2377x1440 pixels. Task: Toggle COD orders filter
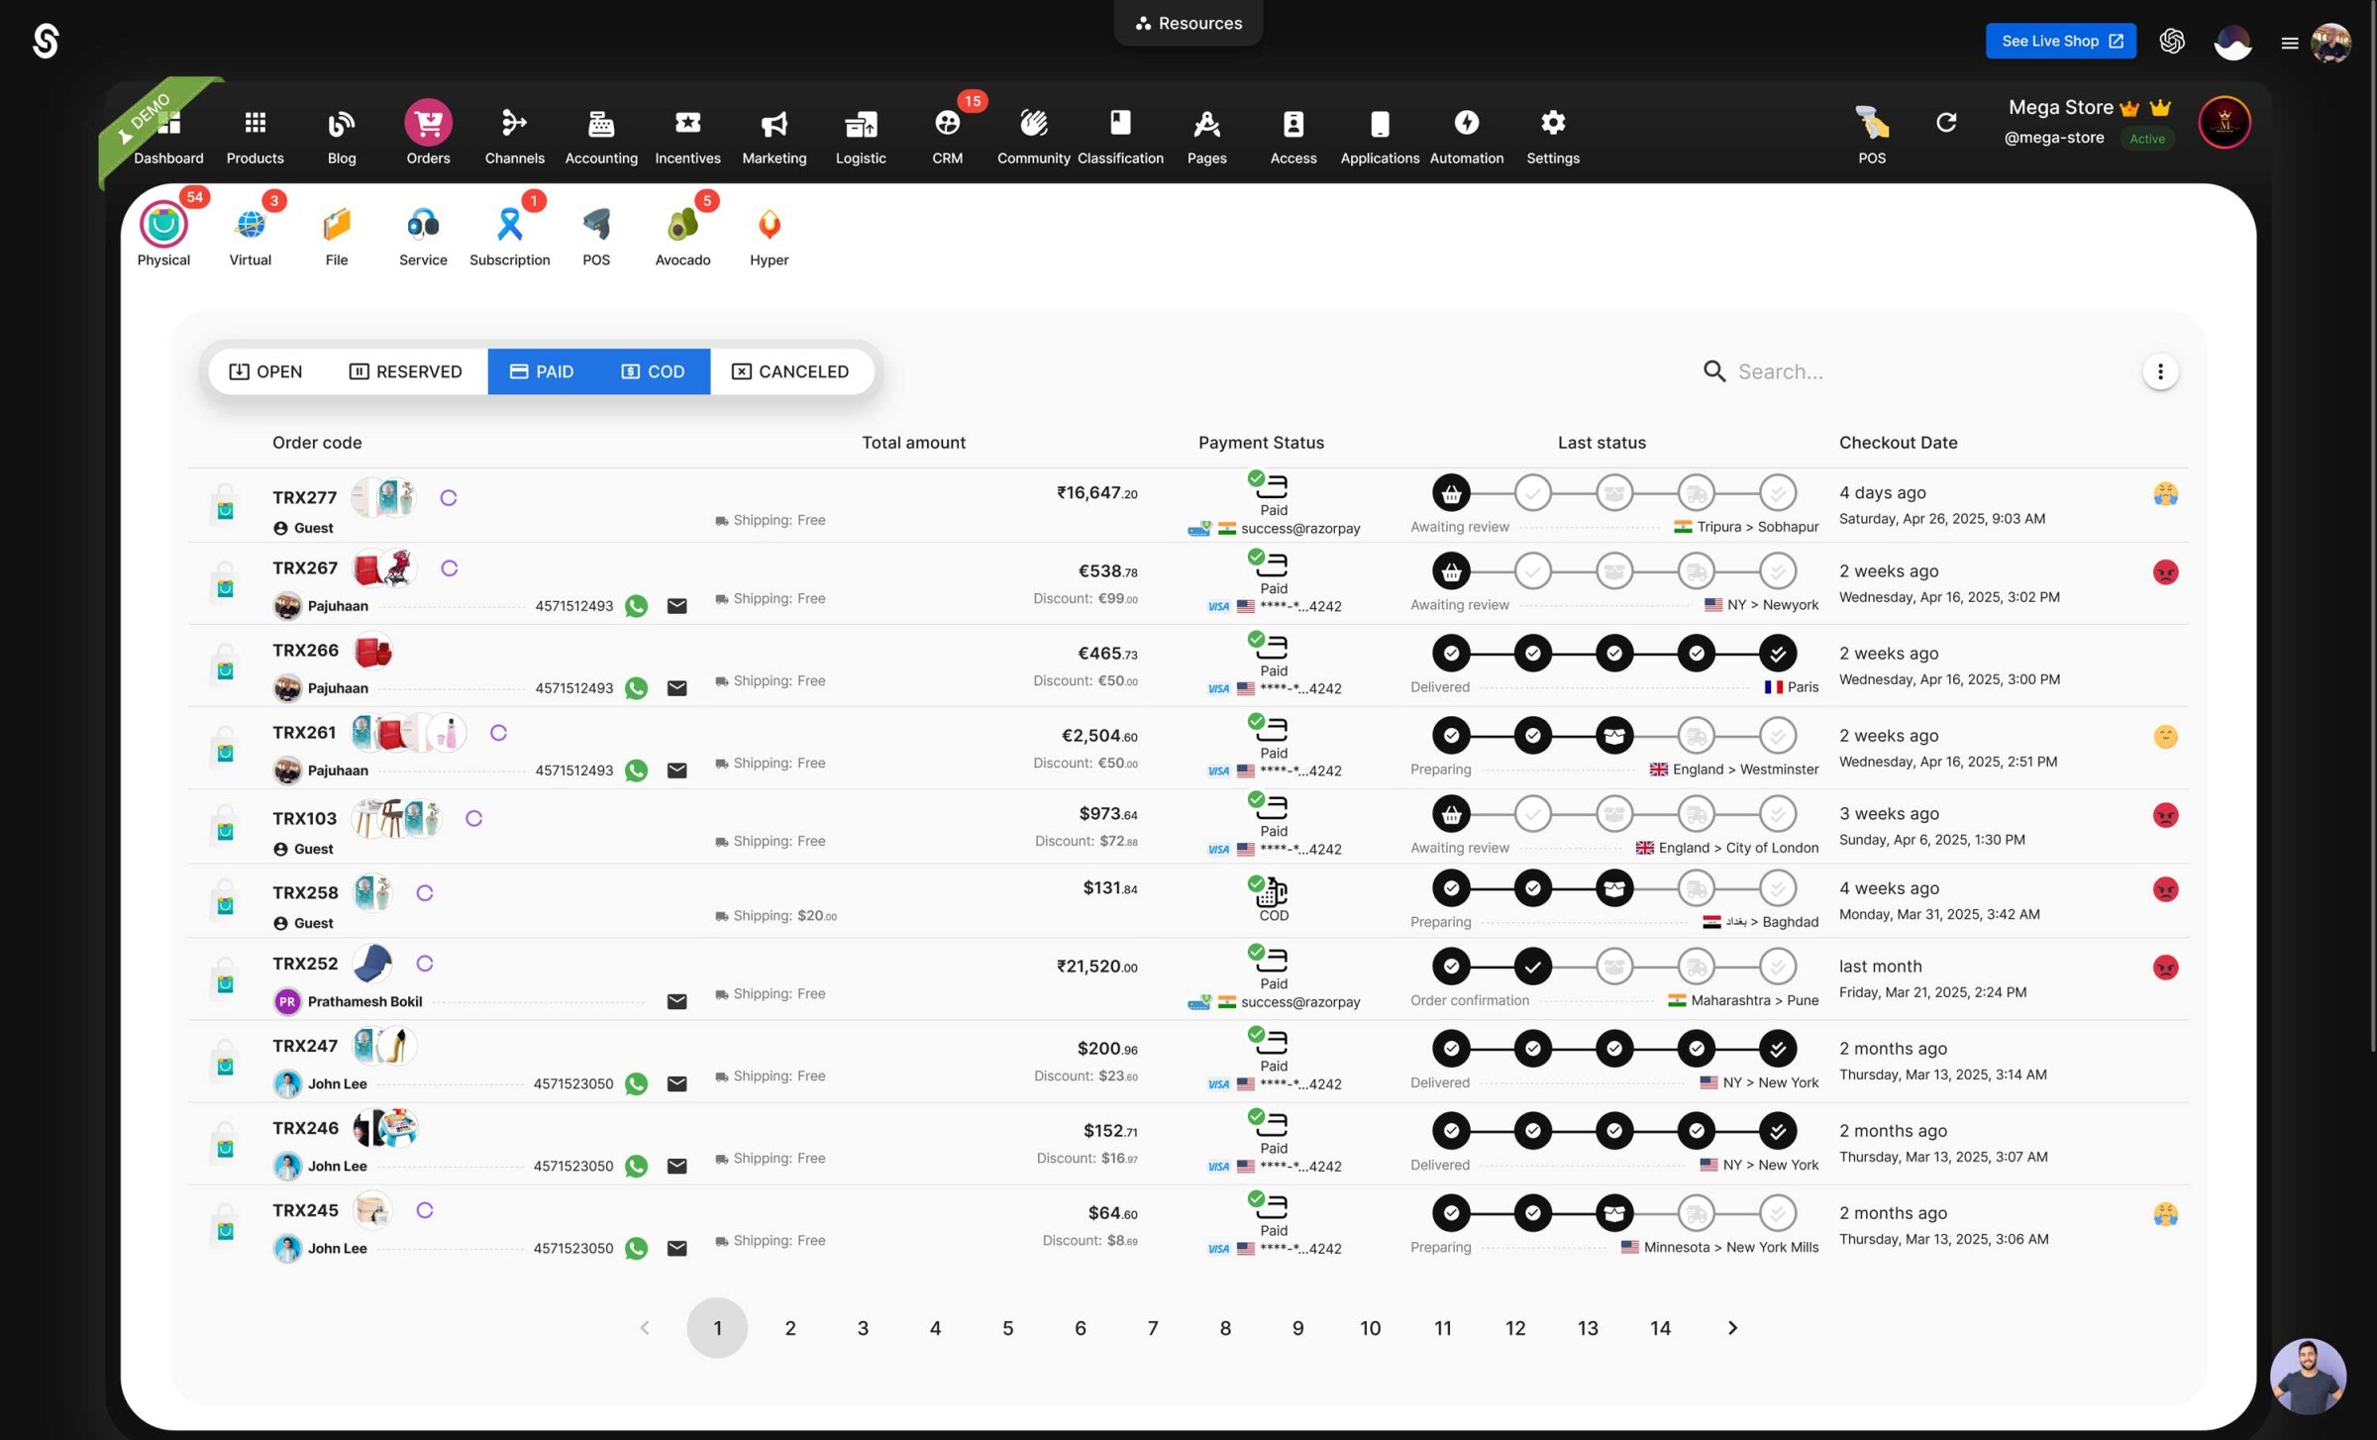(654, 371)
